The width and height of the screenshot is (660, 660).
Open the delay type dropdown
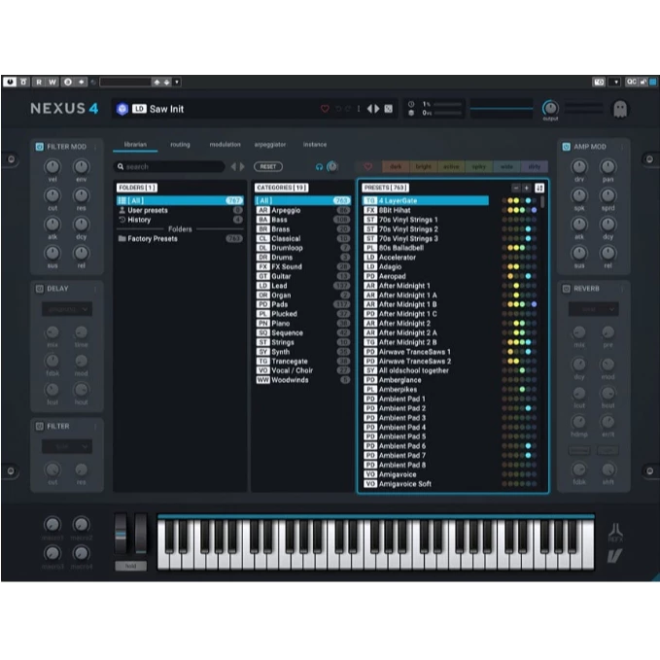click(x=67, y=309)
